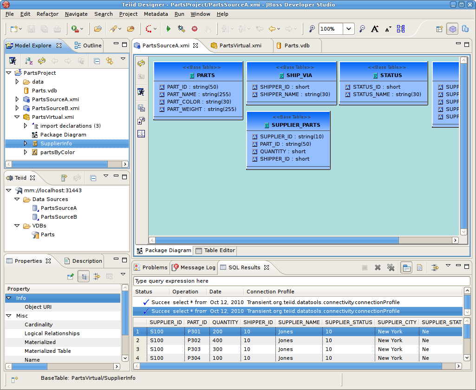The width and height of the screenshot is (476, 390).
Task: Select SupplierInfo in Model Explorer
Action: 56,143
